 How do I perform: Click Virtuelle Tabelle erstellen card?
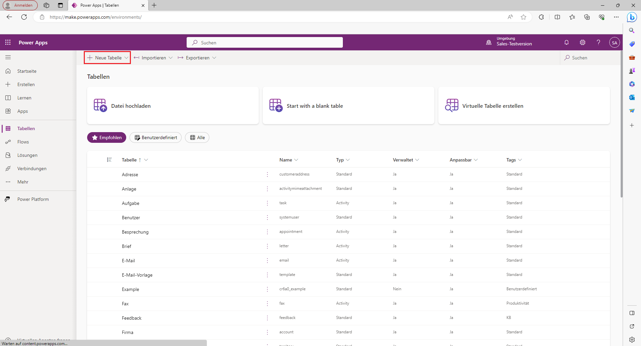click(x=524, y=106)
